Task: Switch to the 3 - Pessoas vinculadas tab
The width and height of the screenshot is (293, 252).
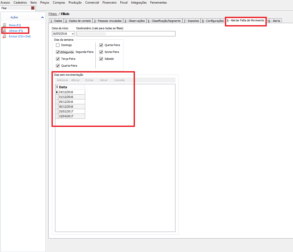Action: pyautogui.click(x=108, y=21)
